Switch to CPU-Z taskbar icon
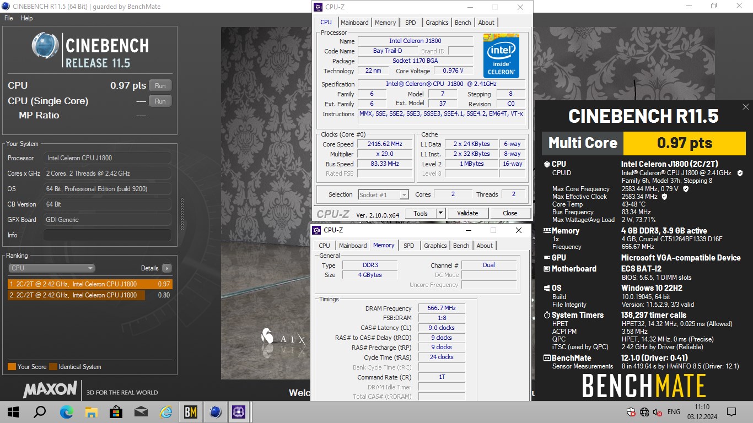This screenshot has height=423, width=753. 239,412
